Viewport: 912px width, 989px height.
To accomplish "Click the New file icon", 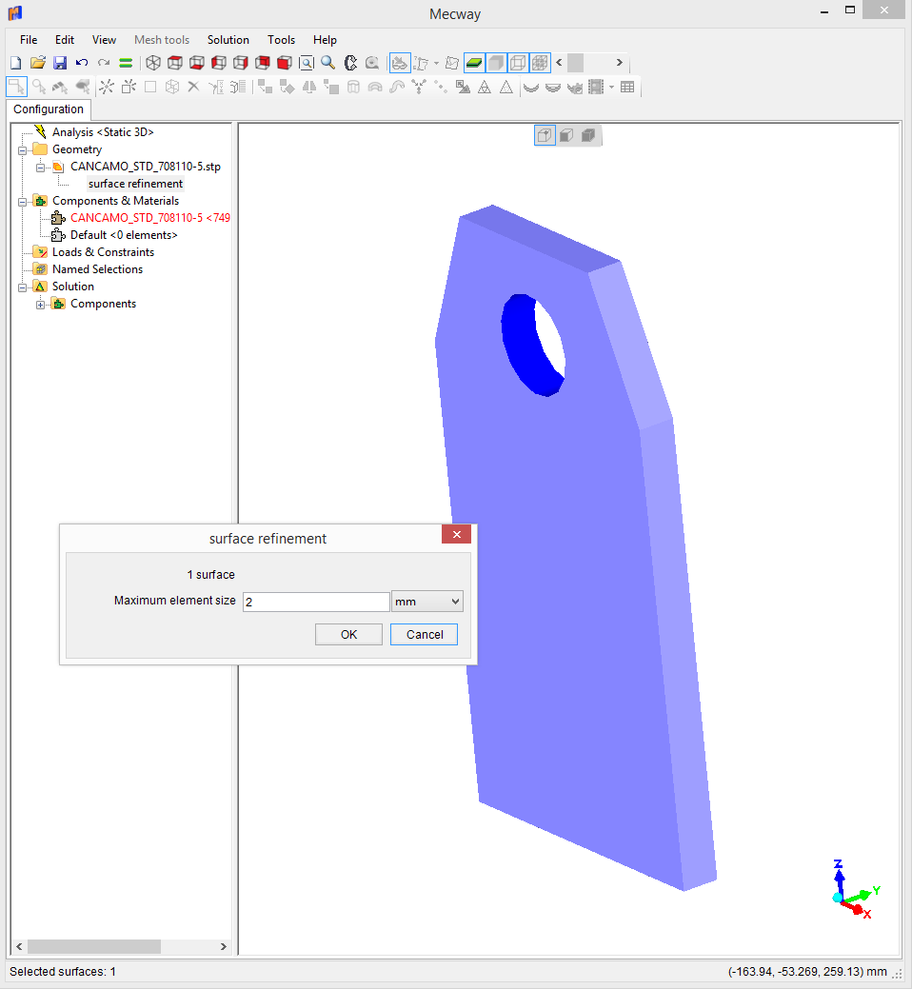I will [x=16, y=63].
